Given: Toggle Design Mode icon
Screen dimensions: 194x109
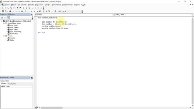Looking at the screenshot, I should 40,11.
